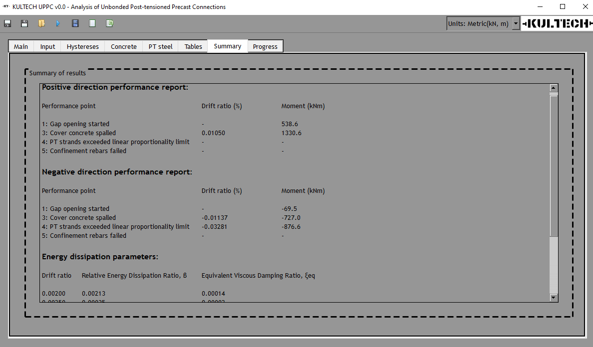Image resolution: width=593 pixels, height=347 pixels.
Task: Open the Units: Metric(kN, m) dropdown
Action: click(x=483, y=23)
